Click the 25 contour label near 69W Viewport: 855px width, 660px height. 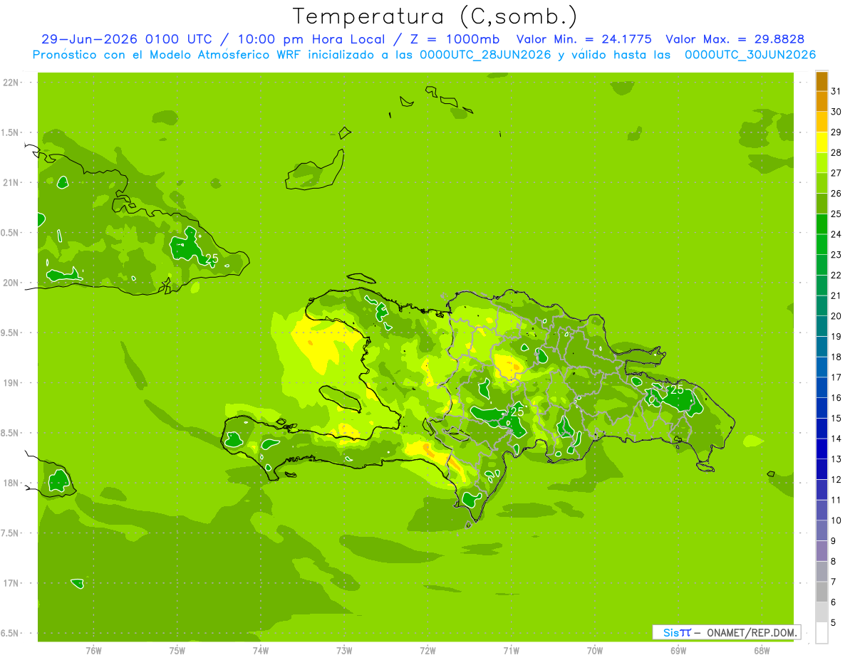[677, 389]
